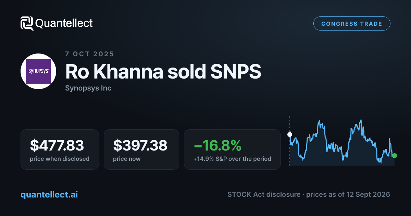Open the $477.83 price when disclosed card

[60, 149]
